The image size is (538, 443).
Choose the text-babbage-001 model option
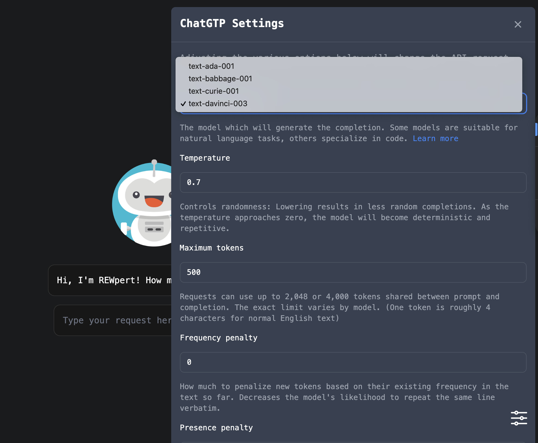349,79
